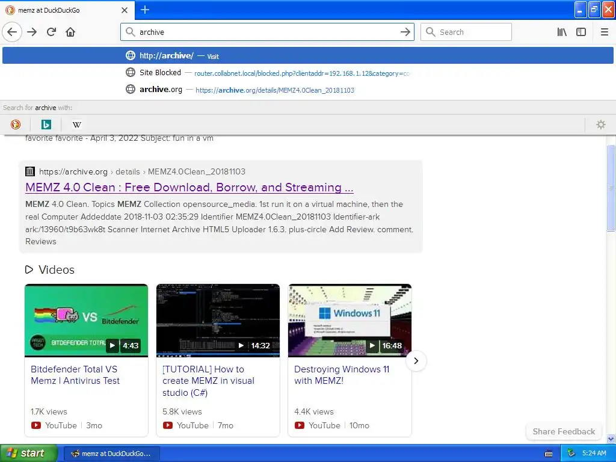Viewport: 616px width, 462px height.
Task: Choose the archive.org MEMZ4.0Clean suggestion
Action: tap(307, 90)
